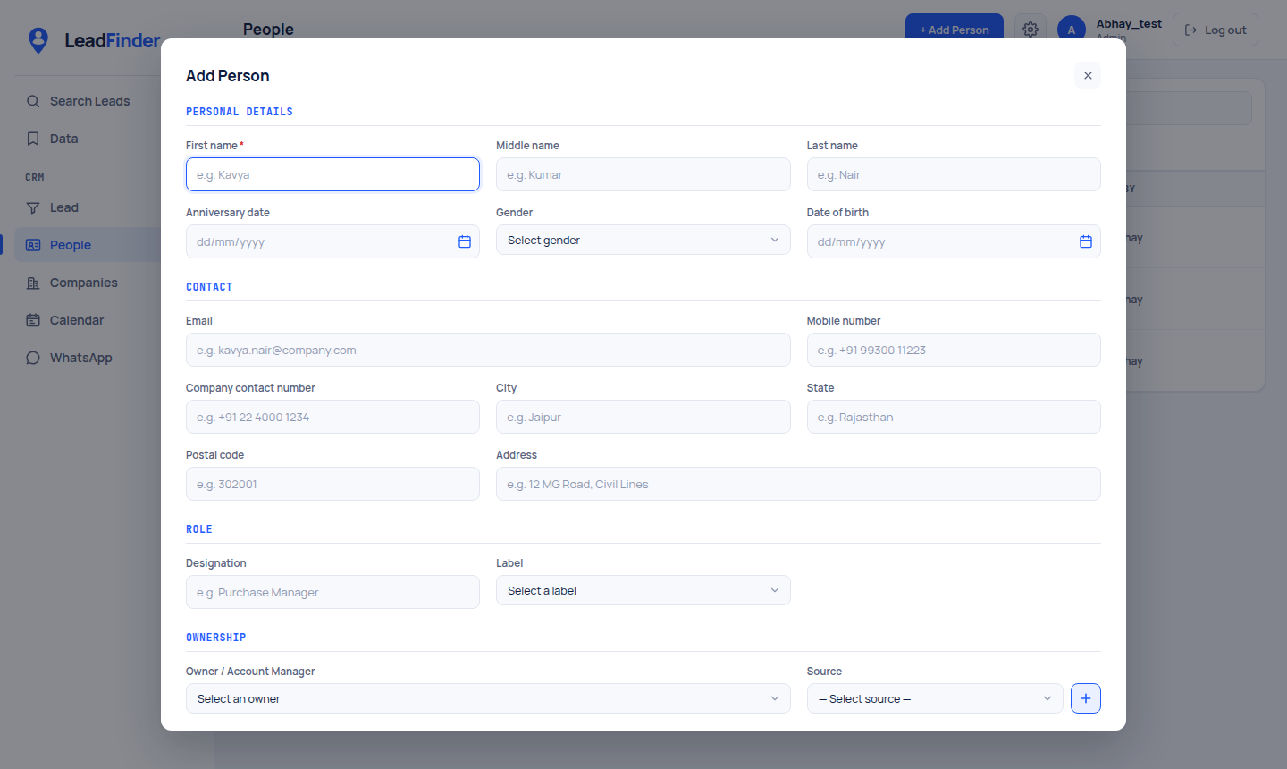The height and width of the screenshot is (769, 1287).
Task: Open the Anniversary date calendar picker
Action: click(465, 241)
